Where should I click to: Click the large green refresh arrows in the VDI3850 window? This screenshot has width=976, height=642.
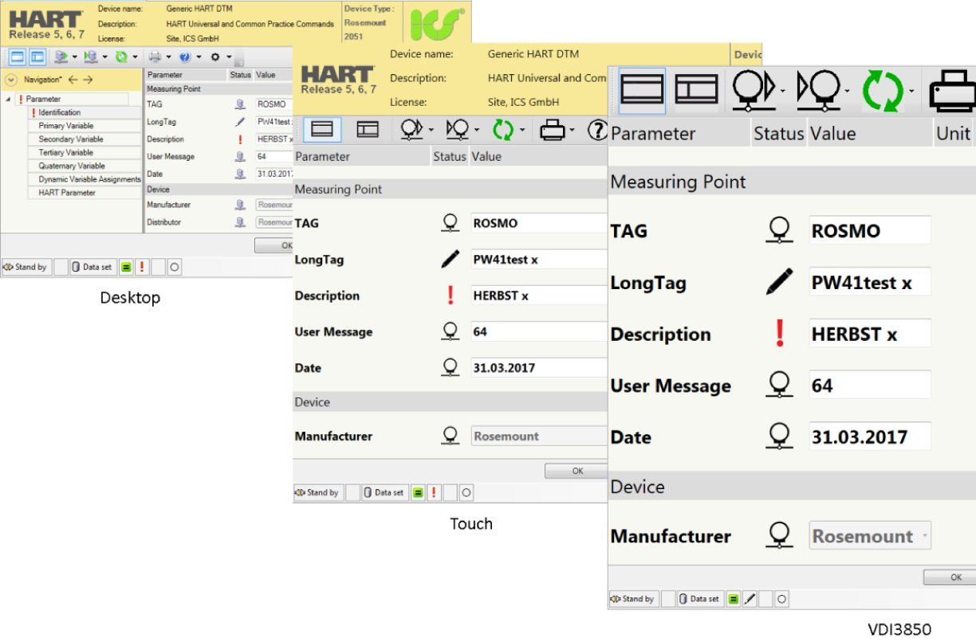883,90
